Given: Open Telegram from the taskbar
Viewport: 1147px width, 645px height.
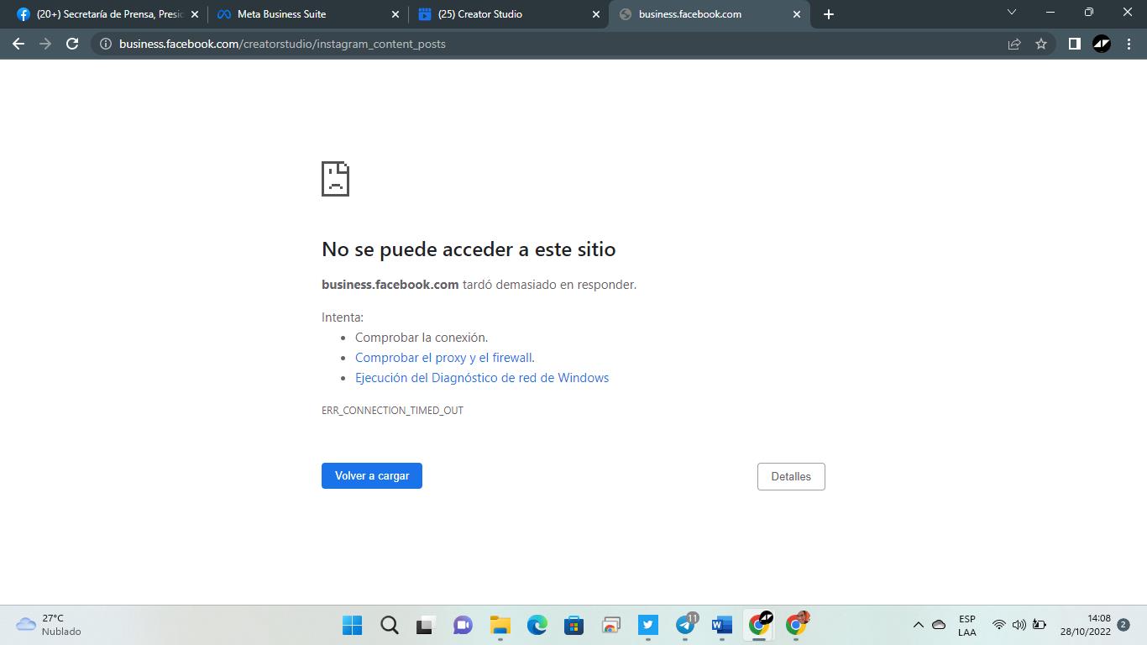Looking at the screenshot, I should pos(685,625).
